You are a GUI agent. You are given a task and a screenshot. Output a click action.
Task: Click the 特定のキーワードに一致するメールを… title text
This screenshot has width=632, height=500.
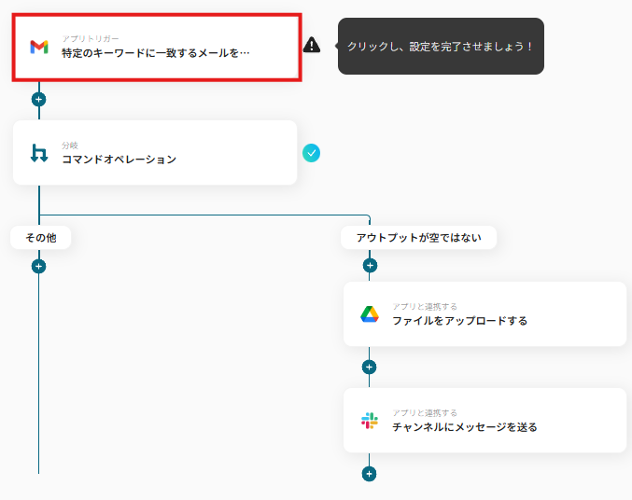click(156, 53)
